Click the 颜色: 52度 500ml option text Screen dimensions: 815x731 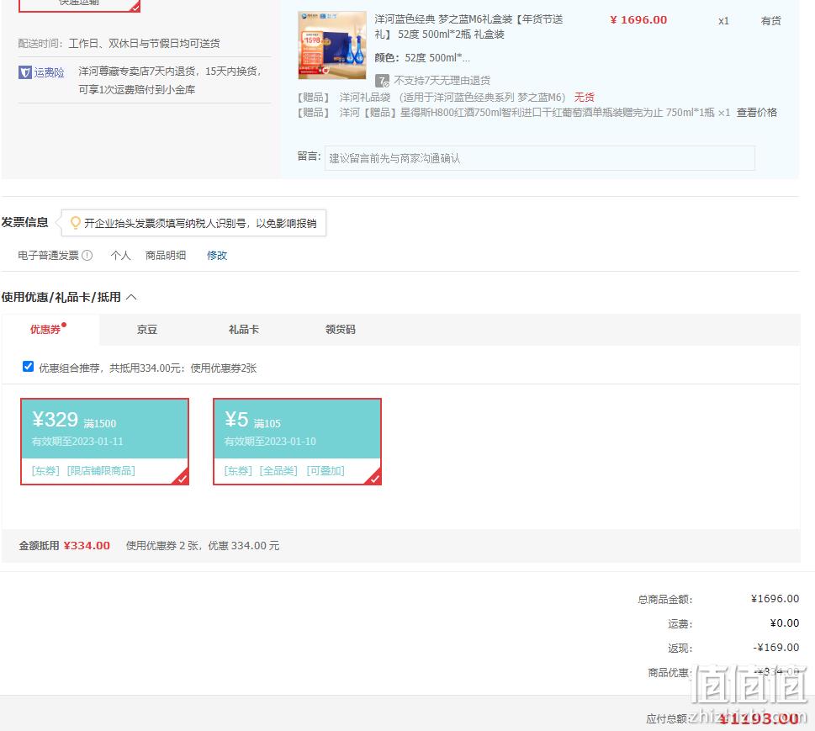(x=422, y=58)
